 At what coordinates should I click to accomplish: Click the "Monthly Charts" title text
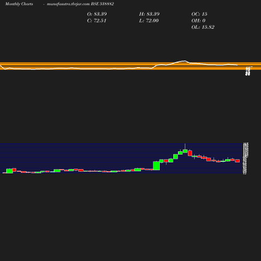pos(19,4)
